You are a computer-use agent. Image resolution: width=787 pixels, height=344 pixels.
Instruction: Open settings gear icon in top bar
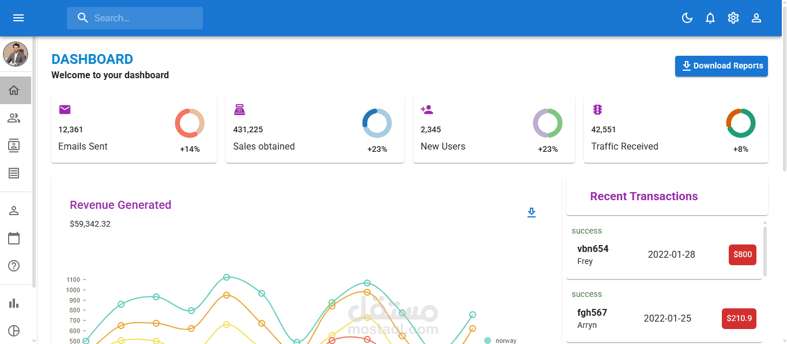(733, 18)
